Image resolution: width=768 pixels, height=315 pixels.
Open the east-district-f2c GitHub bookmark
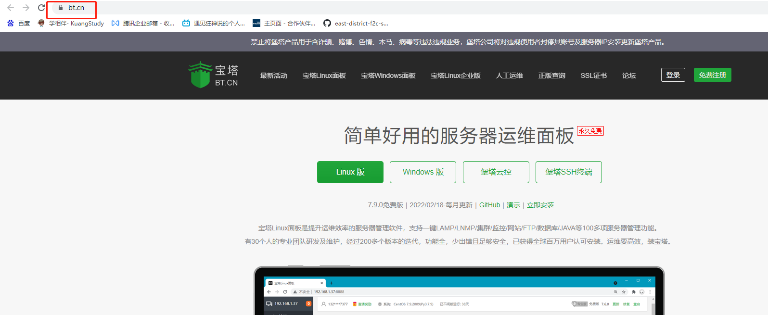(356, 23)
